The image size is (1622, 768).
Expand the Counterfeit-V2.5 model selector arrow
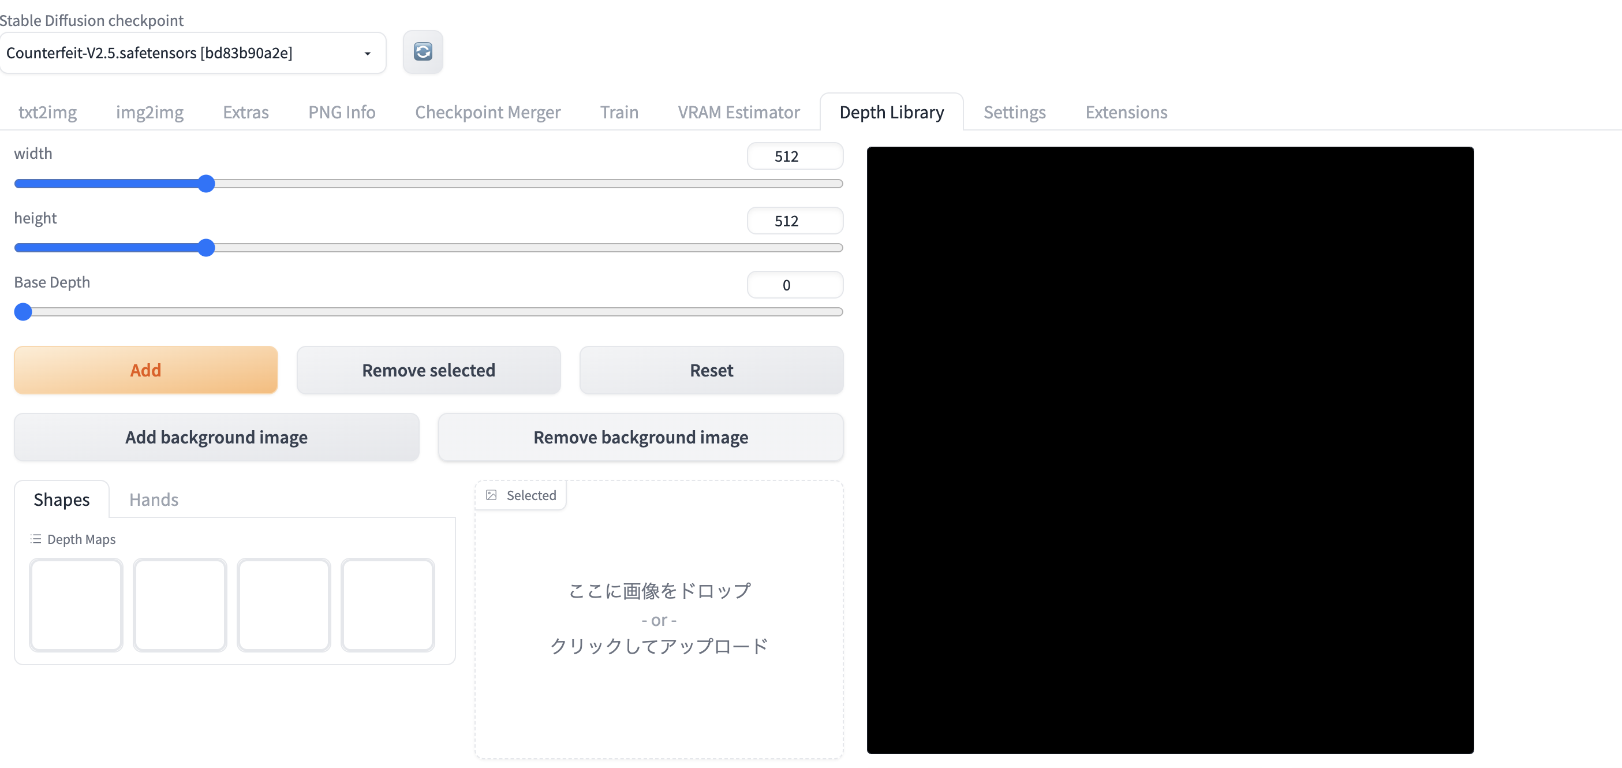click(x=368, y=54)
